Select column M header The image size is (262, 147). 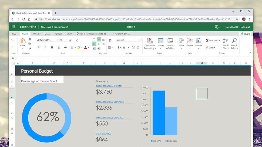tap(202, 63)
